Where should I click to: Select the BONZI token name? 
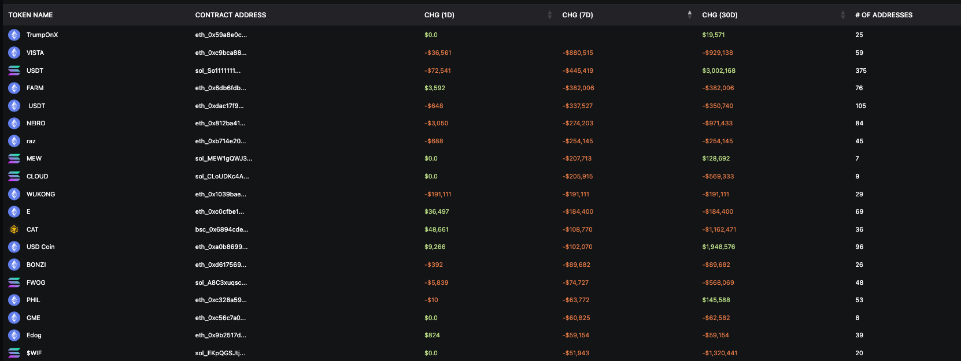tap(36, 265)
